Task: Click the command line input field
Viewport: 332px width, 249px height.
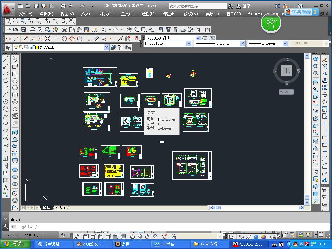Action: 169,227
